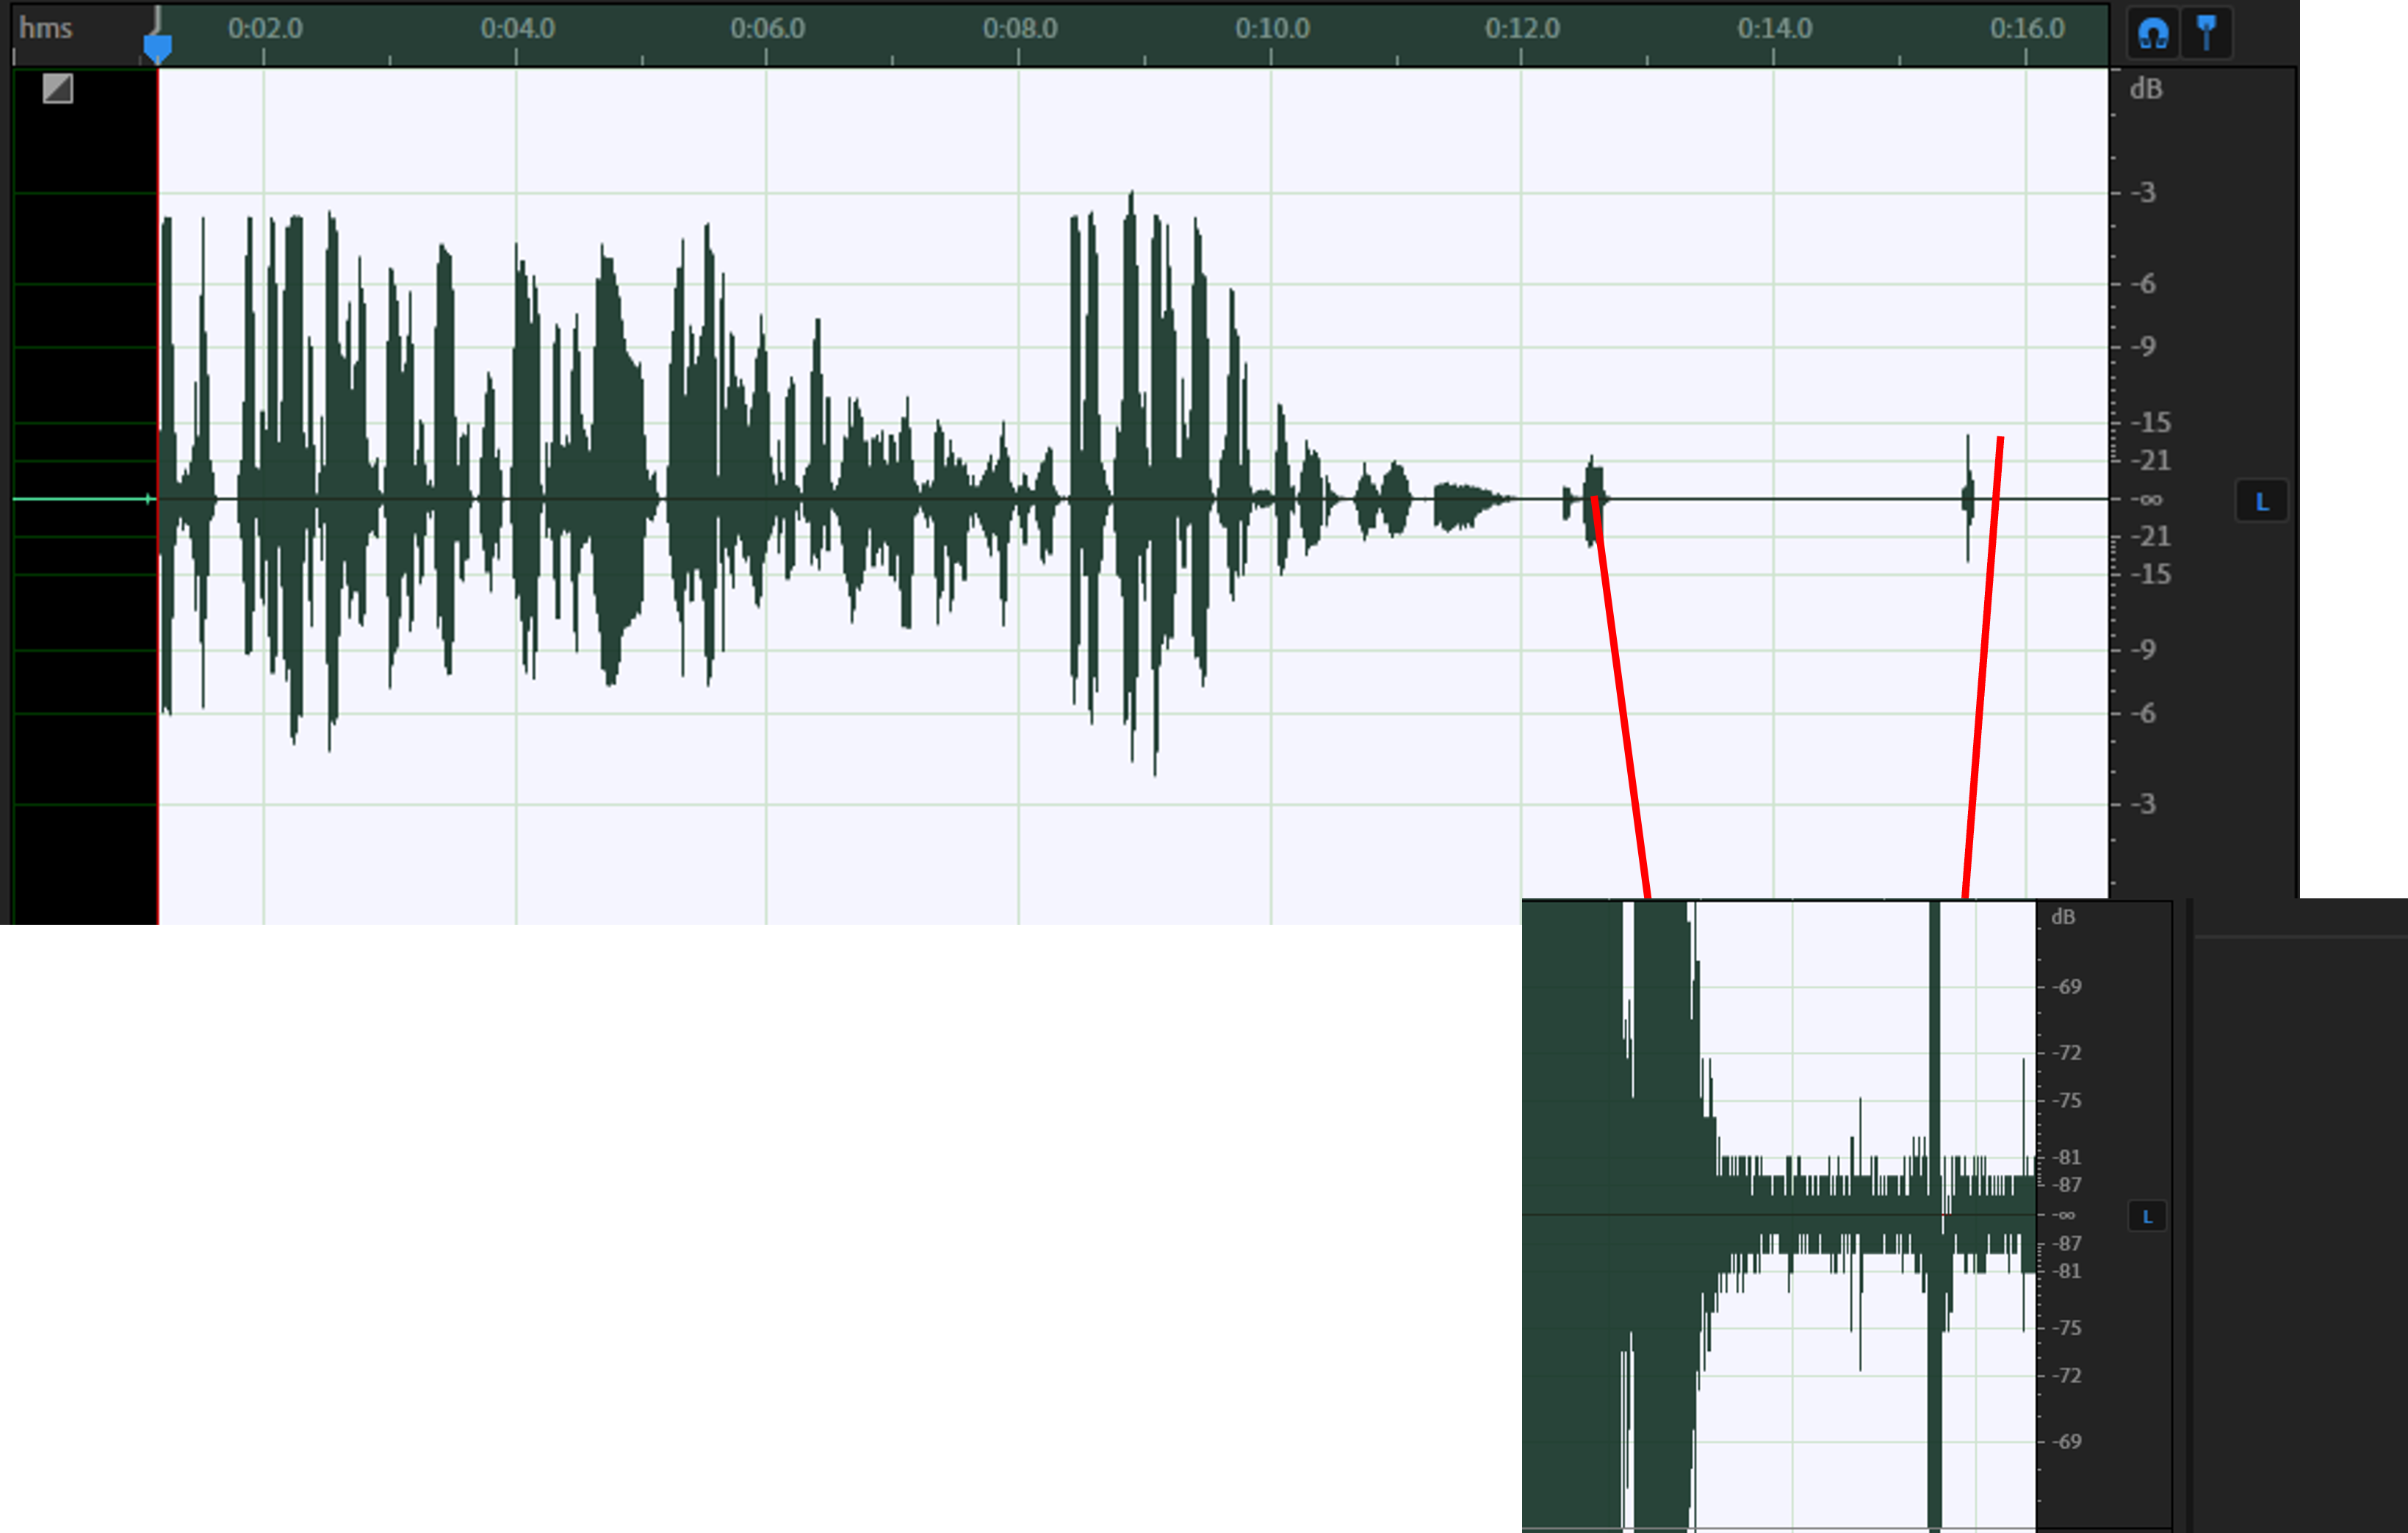
Task: Toggle the L channel button in main waveform
Action: (x=2262, y=501)
